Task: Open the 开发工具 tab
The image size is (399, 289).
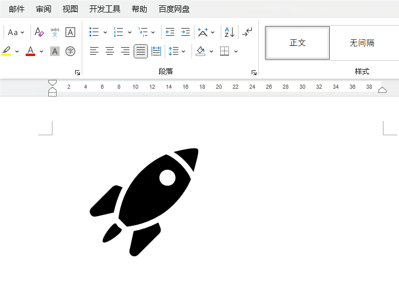Action: (105, 9)
